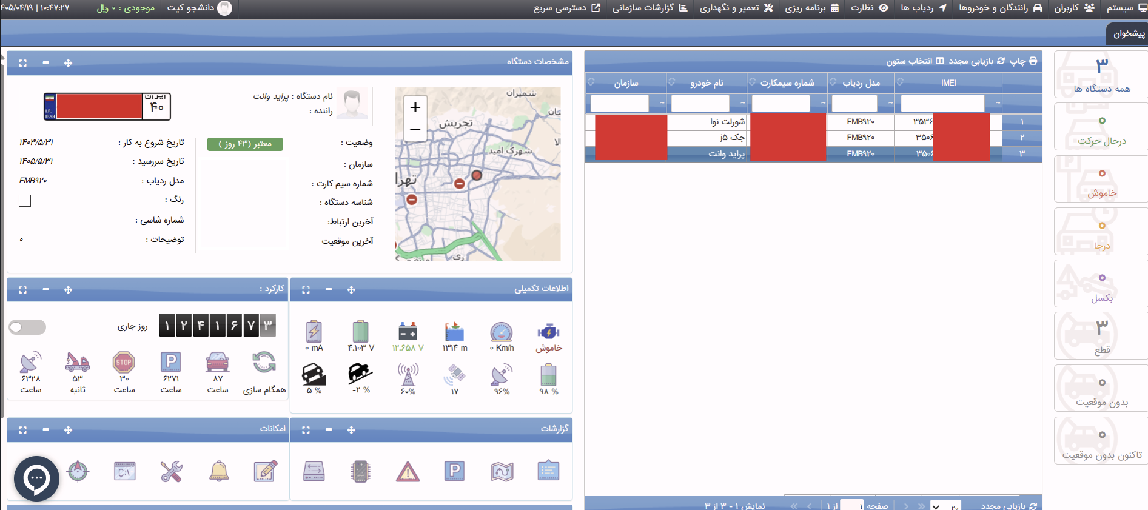Click the stop sign usage icon
Image resolution: width=1148 pixels, height=510 pixels.
point(124,363)
